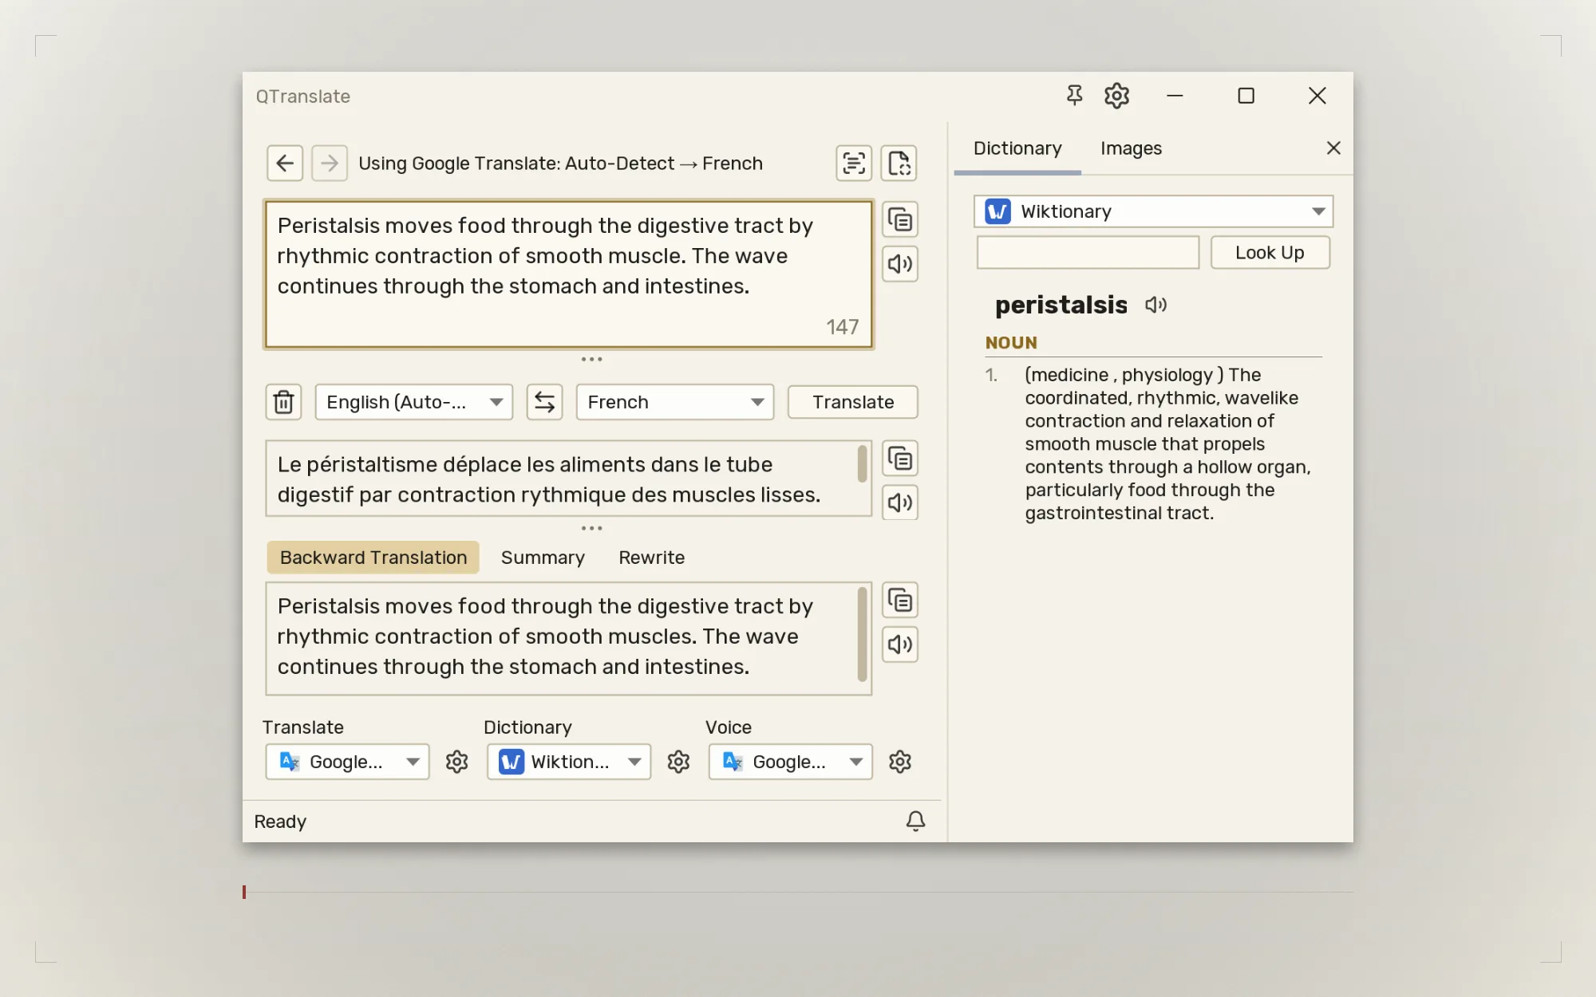Open the English (Auto-...) source language dropdown
1596x997 pixels.
(413, 402)
